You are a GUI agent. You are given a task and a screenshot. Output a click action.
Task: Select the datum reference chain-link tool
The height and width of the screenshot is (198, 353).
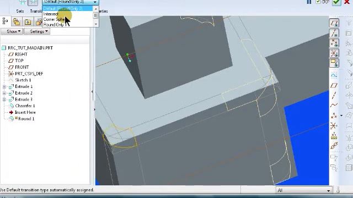(x=334, y=146)
